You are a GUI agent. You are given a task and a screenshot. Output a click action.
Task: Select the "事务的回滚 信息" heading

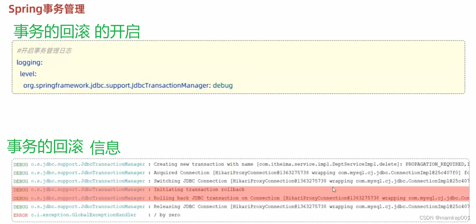pyautogui.click(x=63, y=147)
